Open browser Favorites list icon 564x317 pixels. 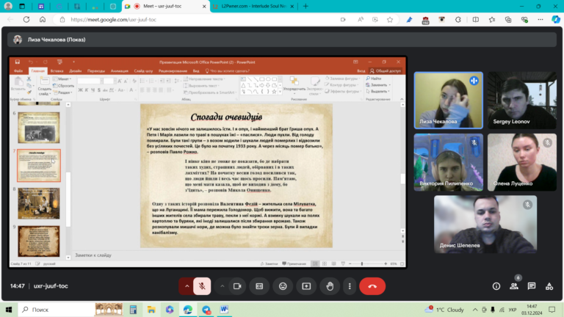492,19
